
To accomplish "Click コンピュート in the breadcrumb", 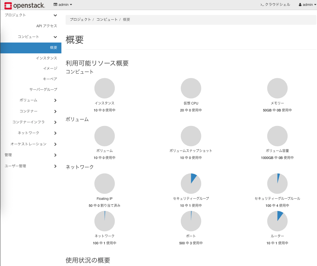I will click(x=107, y=19).
